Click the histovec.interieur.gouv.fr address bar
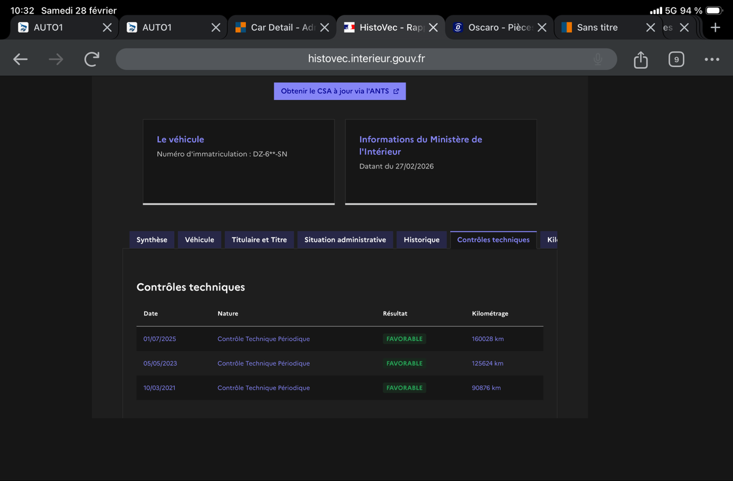The image size is (733, 481). pos(366,59)
